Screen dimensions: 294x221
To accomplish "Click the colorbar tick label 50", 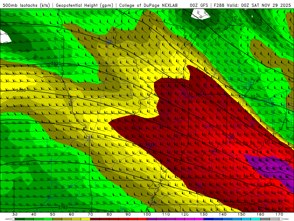I will coord(53,214).
